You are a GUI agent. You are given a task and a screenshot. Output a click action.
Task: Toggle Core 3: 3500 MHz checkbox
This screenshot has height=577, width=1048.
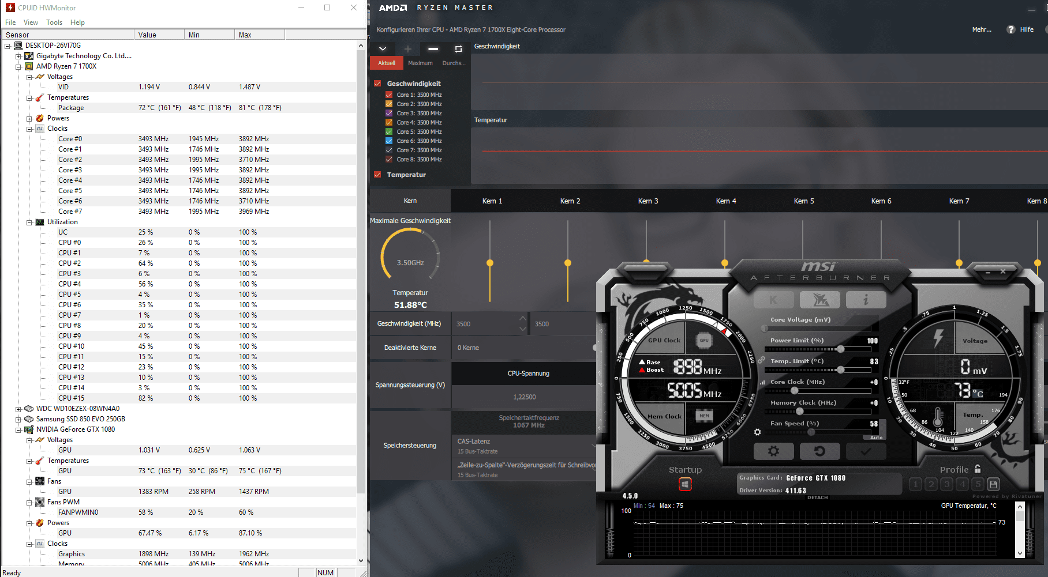389,114
